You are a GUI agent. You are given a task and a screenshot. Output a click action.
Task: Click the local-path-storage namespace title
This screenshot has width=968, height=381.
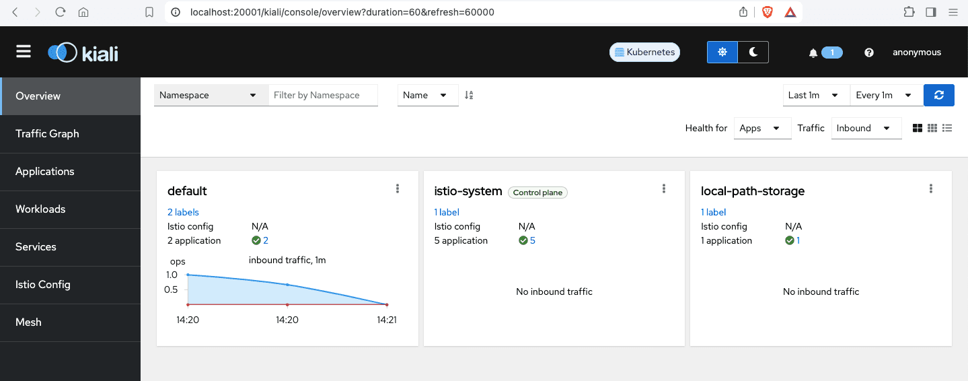click(x=753, y=191)
